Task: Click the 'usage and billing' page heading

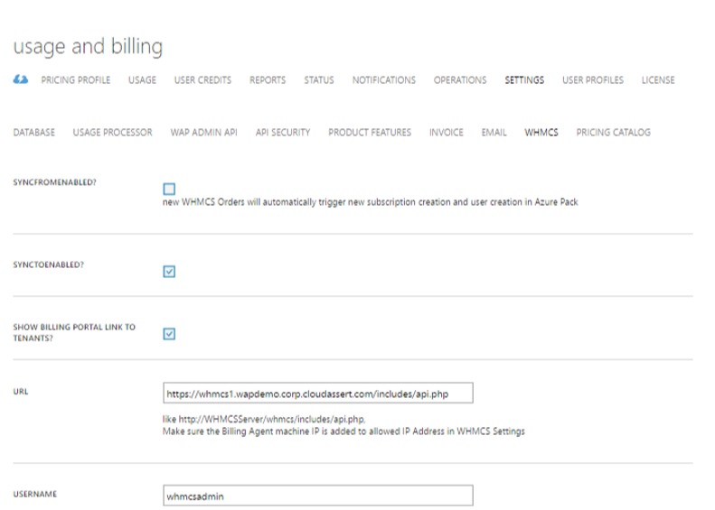Action: 88,47
